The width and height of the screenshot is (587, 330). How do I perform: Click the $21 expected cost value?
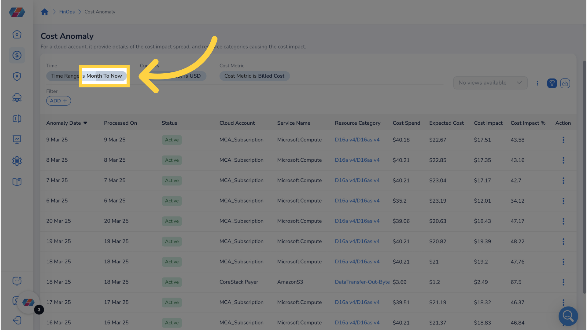[x=434, y=262]
